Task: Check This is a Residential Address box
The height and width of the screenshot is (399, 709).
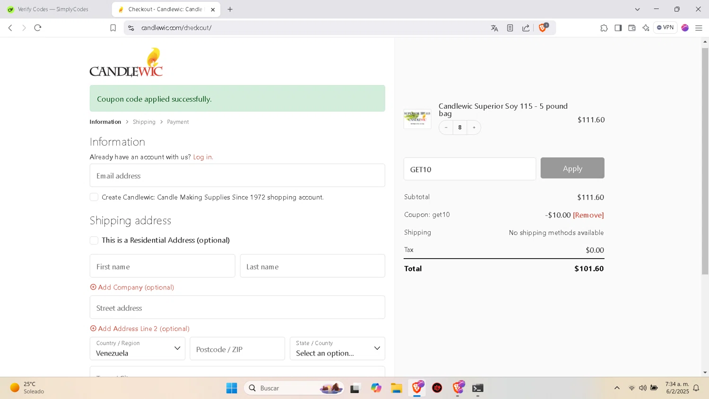Action: (x=94, y=240)
